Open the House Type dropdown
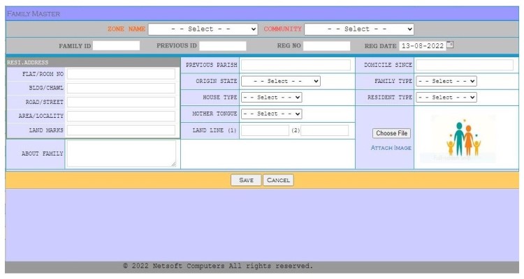Image resolution: width=524 pixels, height=279 pixels. [272, 98]
